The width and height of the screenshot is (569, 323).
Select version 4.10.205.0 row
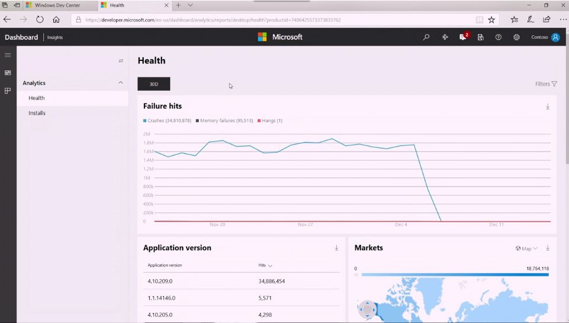242,315
